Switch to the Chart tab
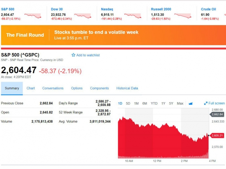Viewport: 226px width, 169px height. [31, 88]
